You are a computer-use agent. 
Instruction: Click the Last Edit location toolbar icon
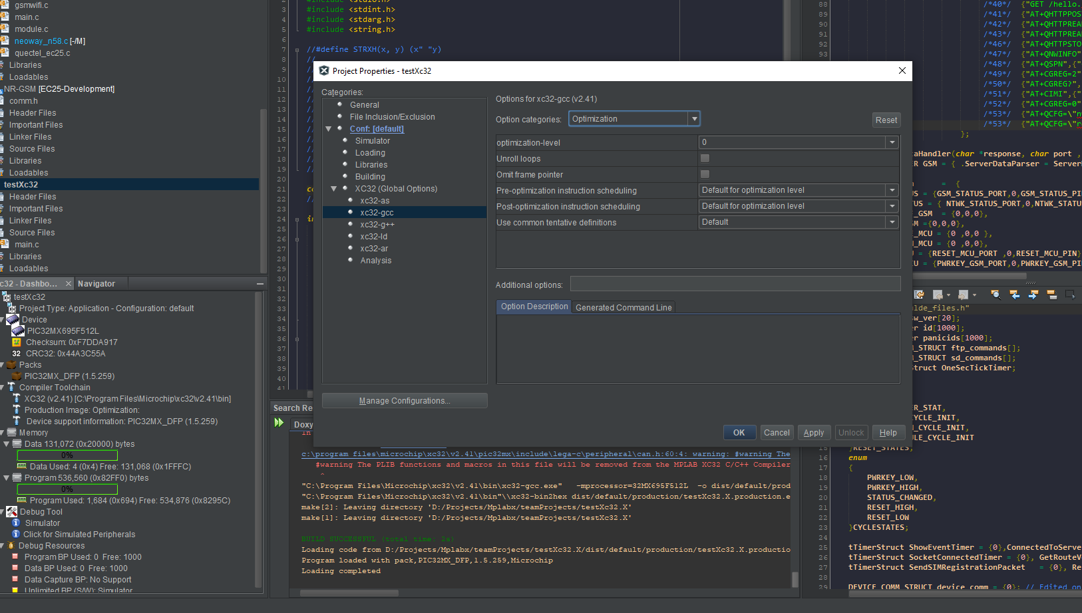[x=919, y=294]
